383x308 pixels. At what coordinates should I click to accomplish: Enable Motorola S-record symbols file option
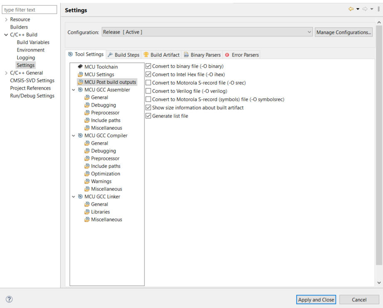[148, 99]
